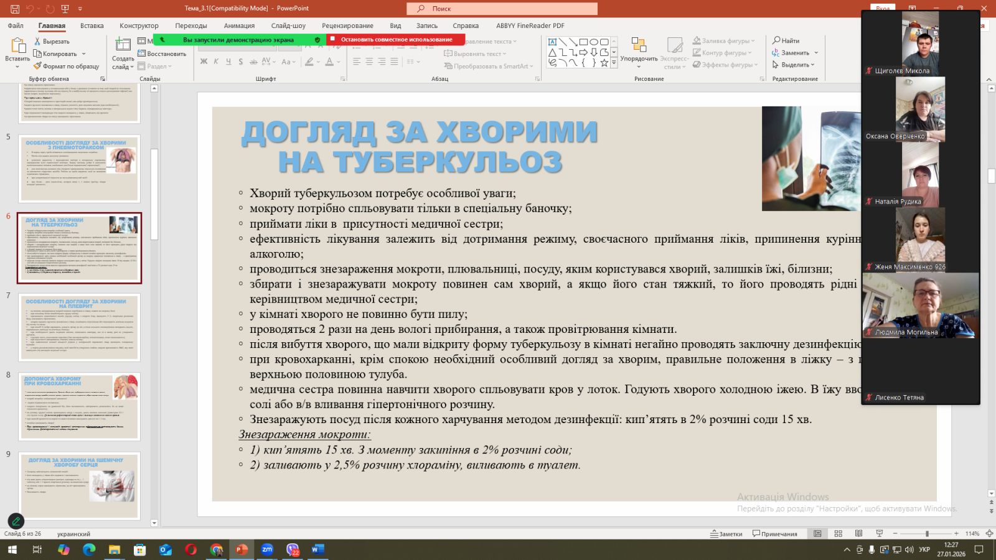
Task: Select slide 7 thumbnail about pleurisy
Action: pos(79,327)
